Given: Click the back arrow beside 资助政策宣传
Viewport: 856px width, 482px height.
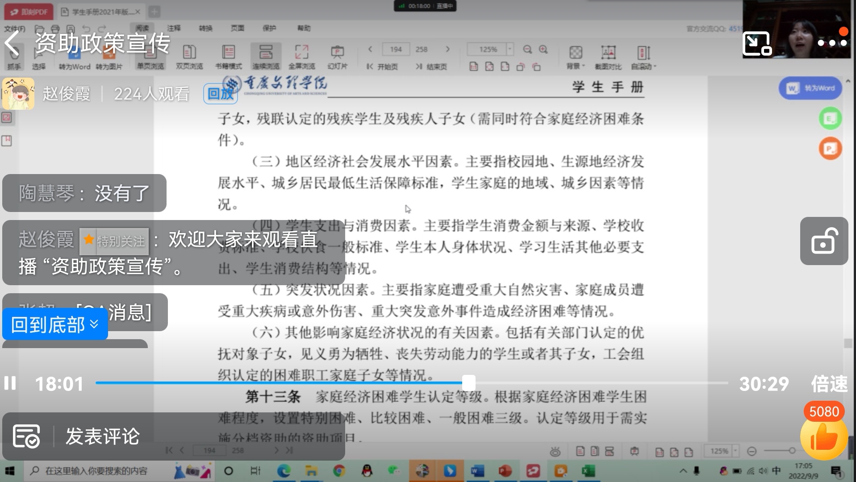Looking at the screenshot, I should [x=12, y=43].
